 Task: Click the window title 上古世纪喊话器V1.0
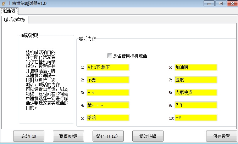coord(27,3)
